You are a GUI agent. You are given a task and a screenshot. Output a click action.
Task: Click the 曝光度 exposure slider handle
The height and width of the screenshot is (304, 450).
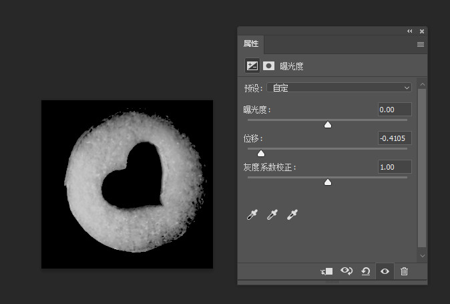click(x=328, y=124)
